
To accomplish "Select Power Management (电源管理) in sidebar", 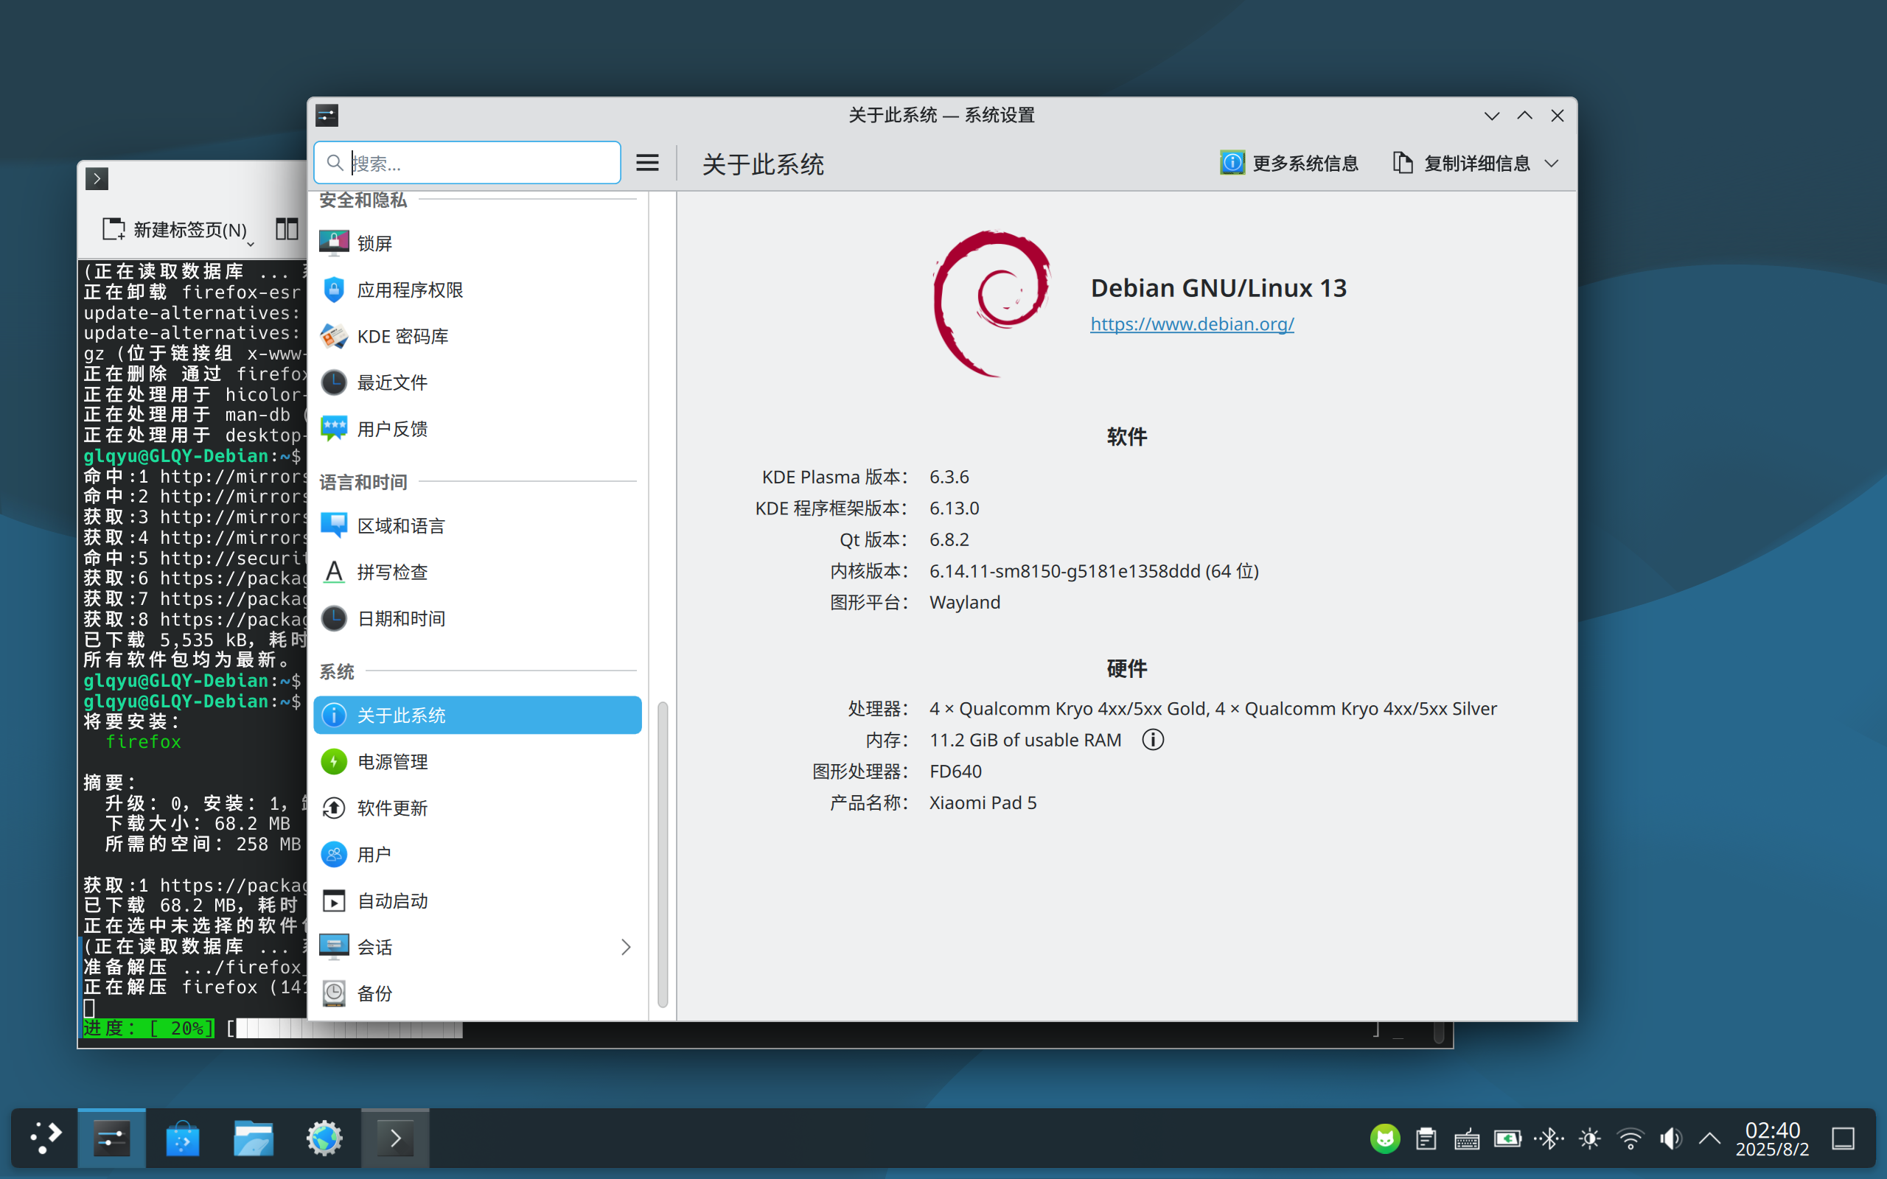I will point(477,762).
